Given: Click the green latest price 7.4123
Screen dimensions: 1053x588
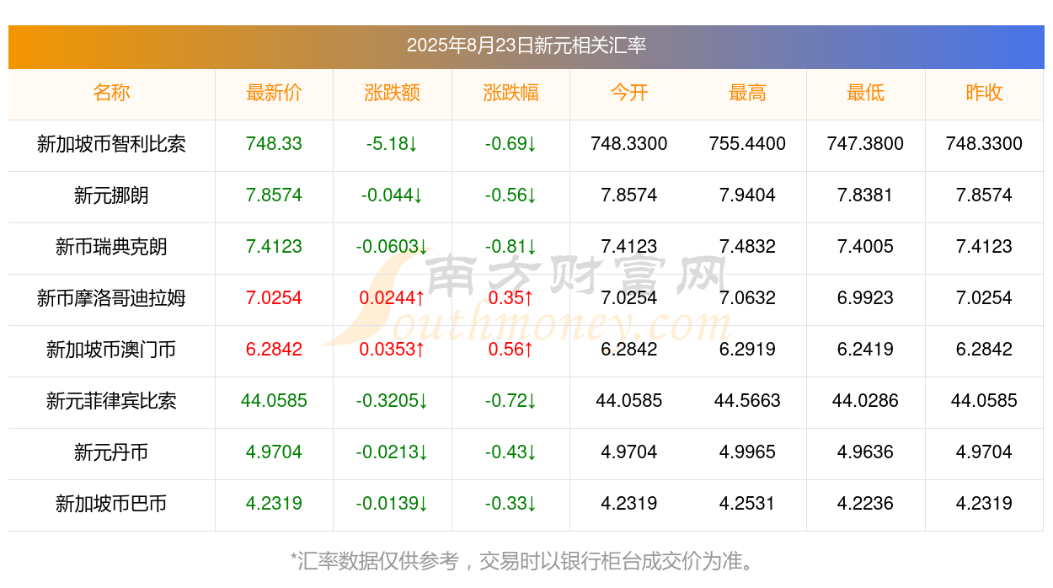Looking at the screenshot, I should [274, 247].
